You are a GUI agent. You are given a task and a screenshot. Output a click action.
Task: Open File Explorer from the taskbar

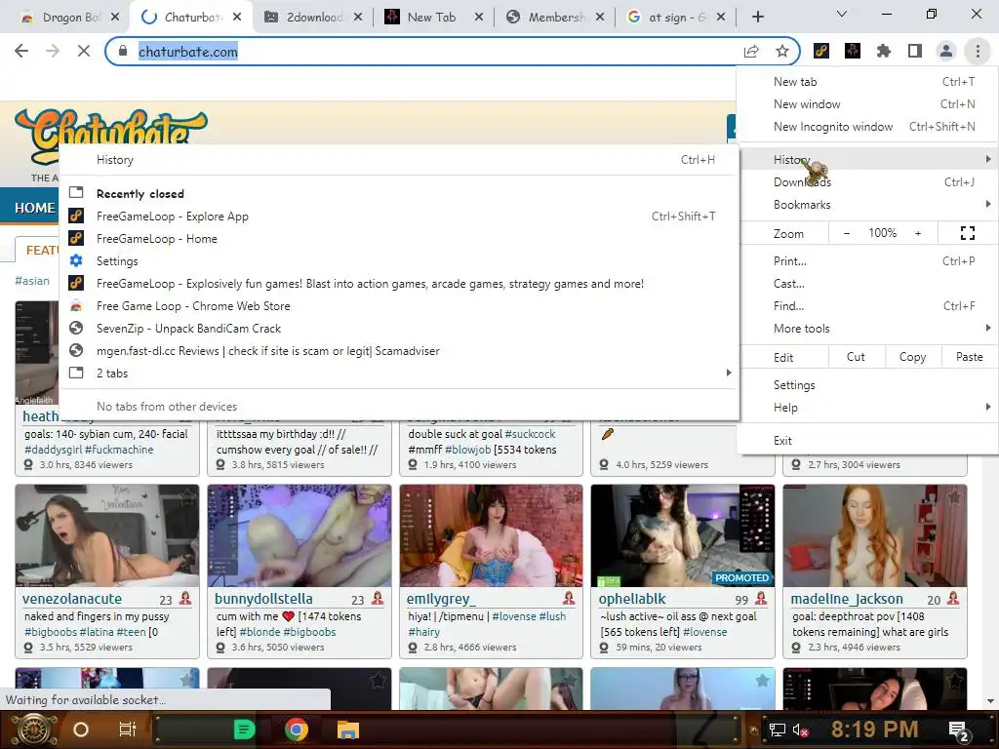pyautogui.click(x=348, y=729)
